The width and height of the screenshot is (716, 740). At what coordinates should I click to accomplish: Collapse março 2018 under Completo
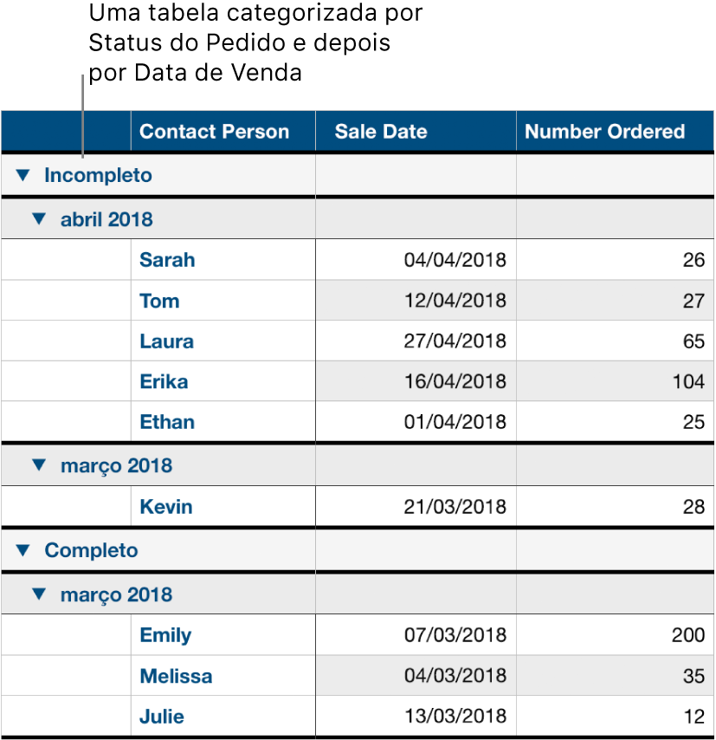pyautogui.click(x=39, y=594)
